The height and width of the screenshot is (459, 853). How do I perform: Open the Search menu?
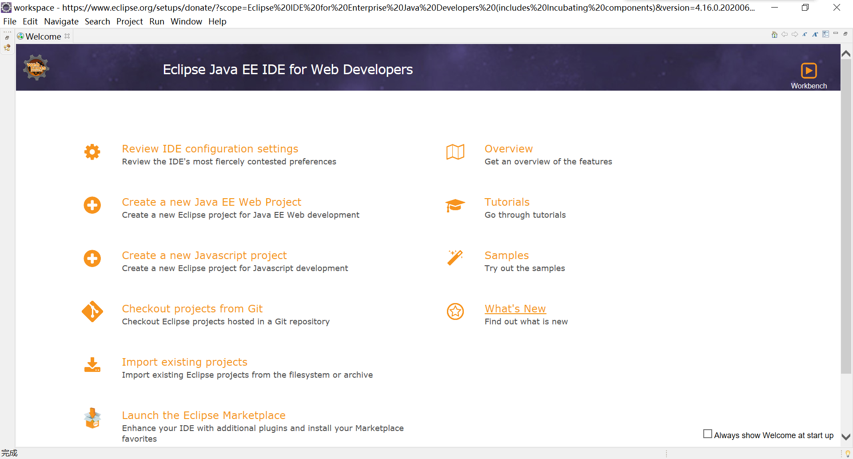pos(97,21)
